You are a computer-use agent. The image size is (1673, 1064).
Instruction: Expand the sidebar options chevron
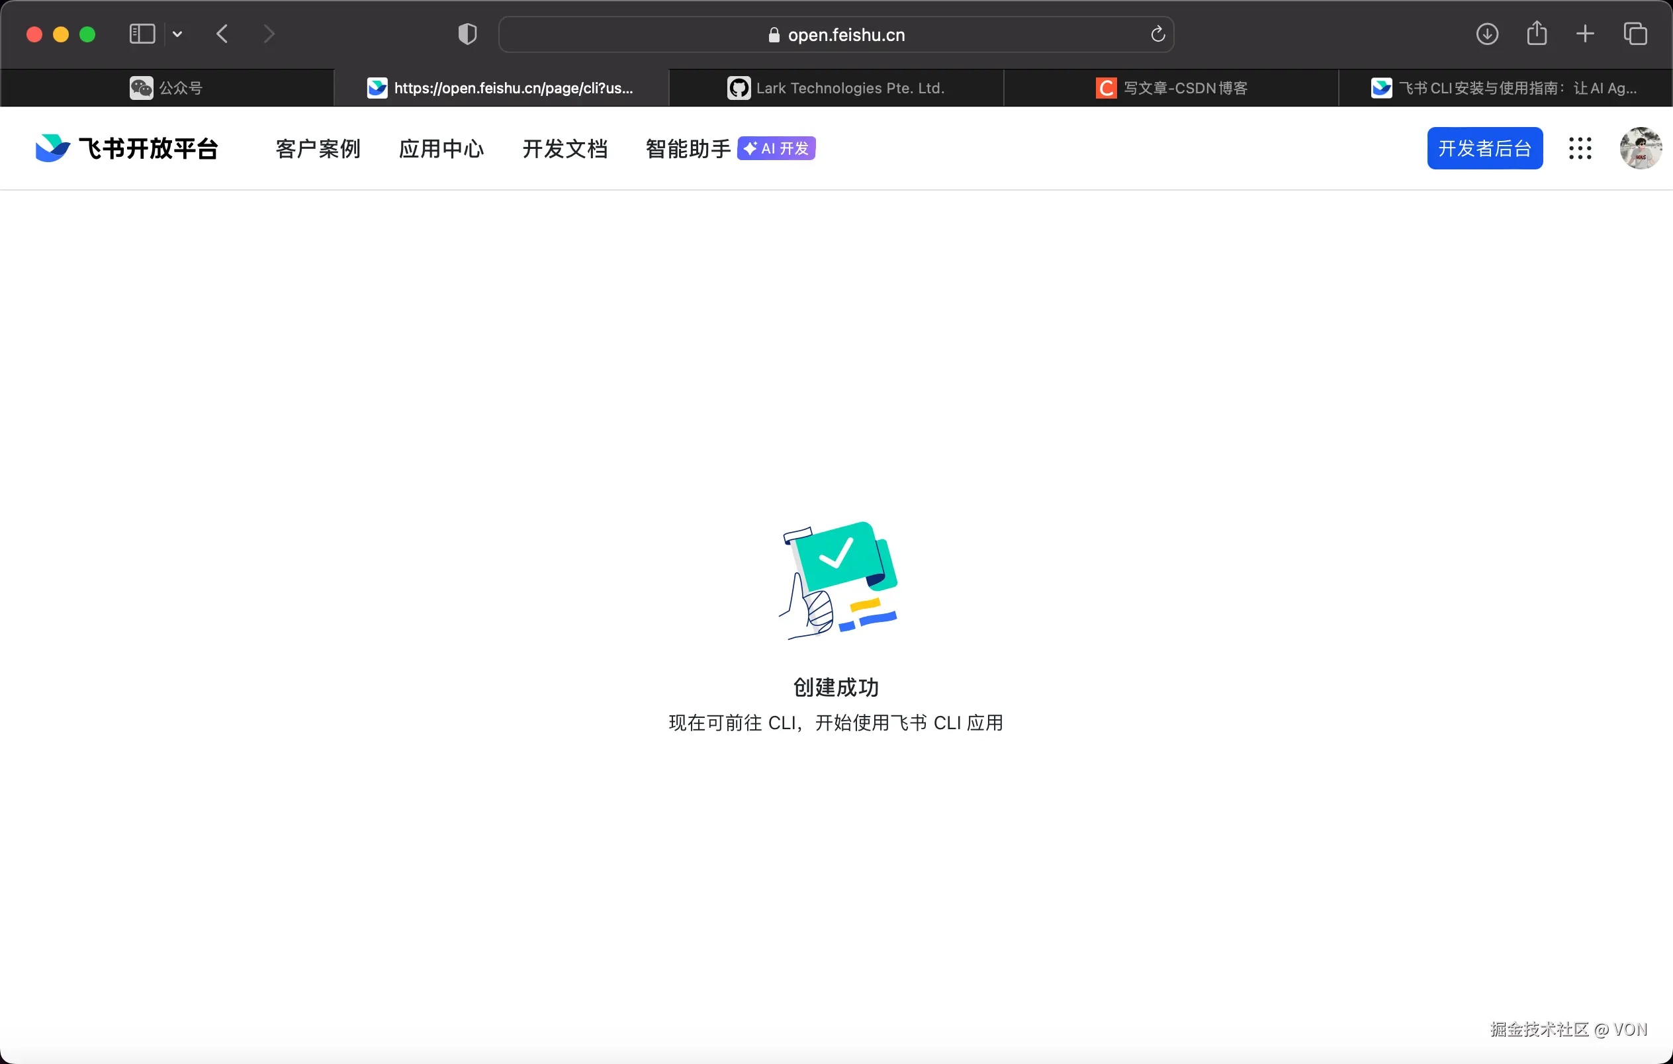coord(178,33)
